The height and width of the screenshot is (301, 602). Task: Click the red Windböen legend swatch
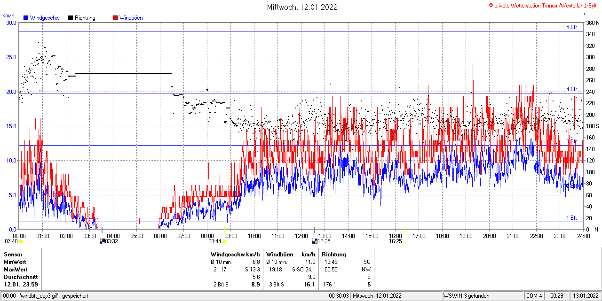(115, 18)
